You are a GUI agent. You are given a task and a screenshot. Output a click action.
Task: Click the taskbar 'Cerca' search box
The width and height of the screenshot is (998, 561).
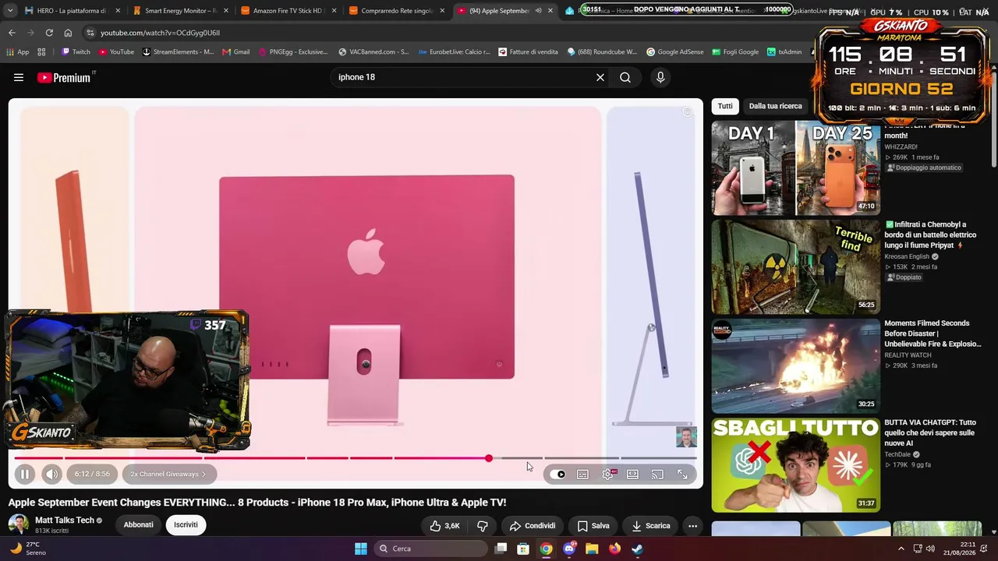click(x=430, y=549)
